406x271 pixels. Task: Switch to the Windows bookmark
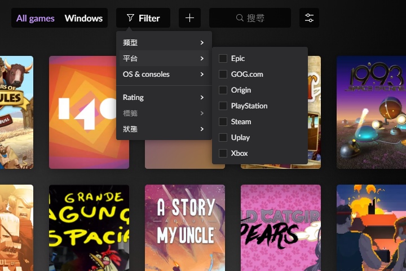83,18
